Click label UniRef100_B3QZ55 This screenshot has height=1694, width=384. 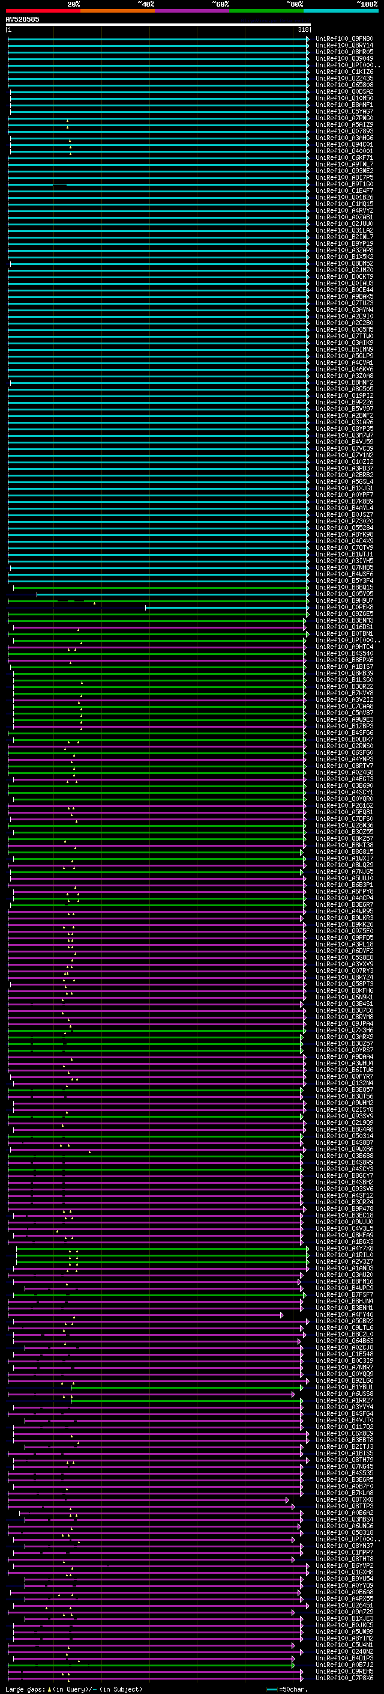coord(344,832)
